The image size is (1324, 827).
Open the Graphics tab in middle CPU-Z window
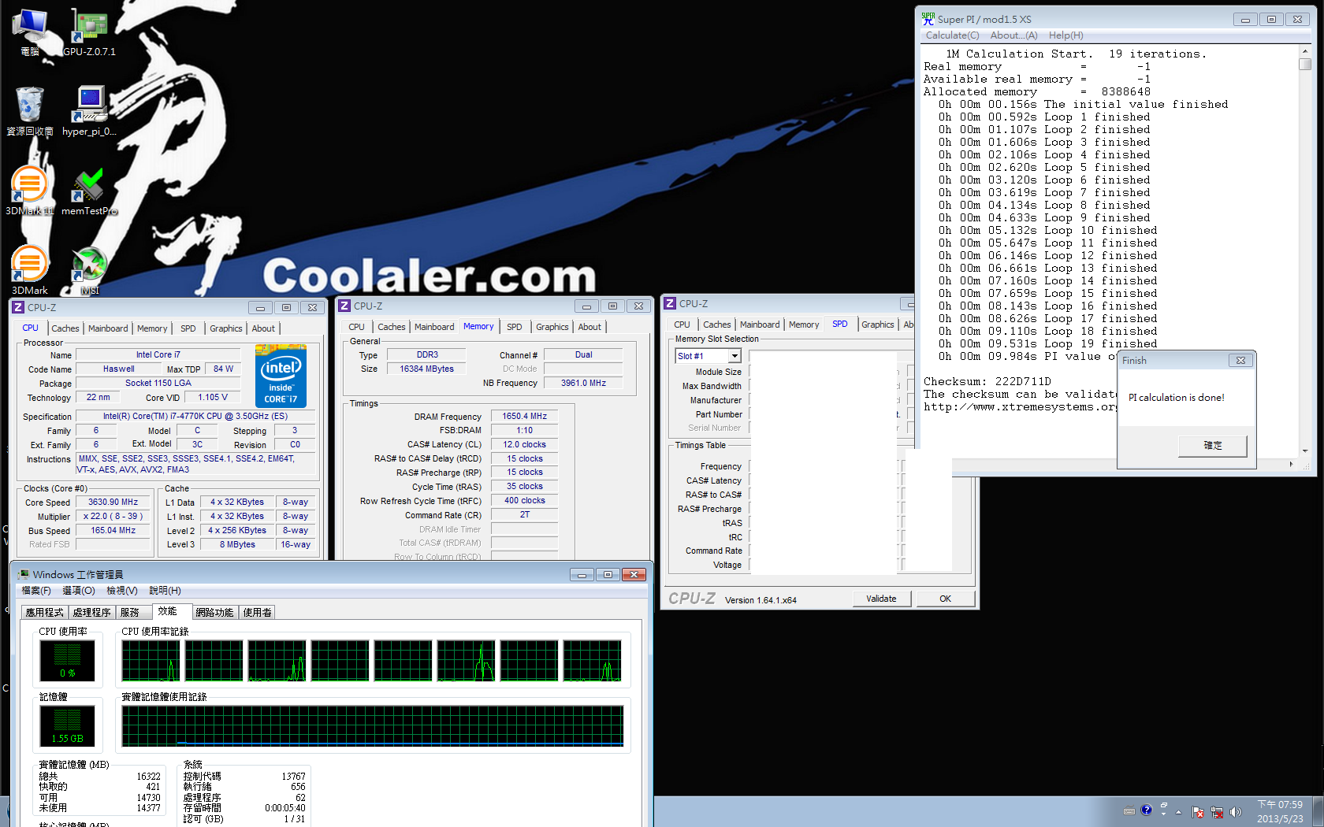[552, 327]
